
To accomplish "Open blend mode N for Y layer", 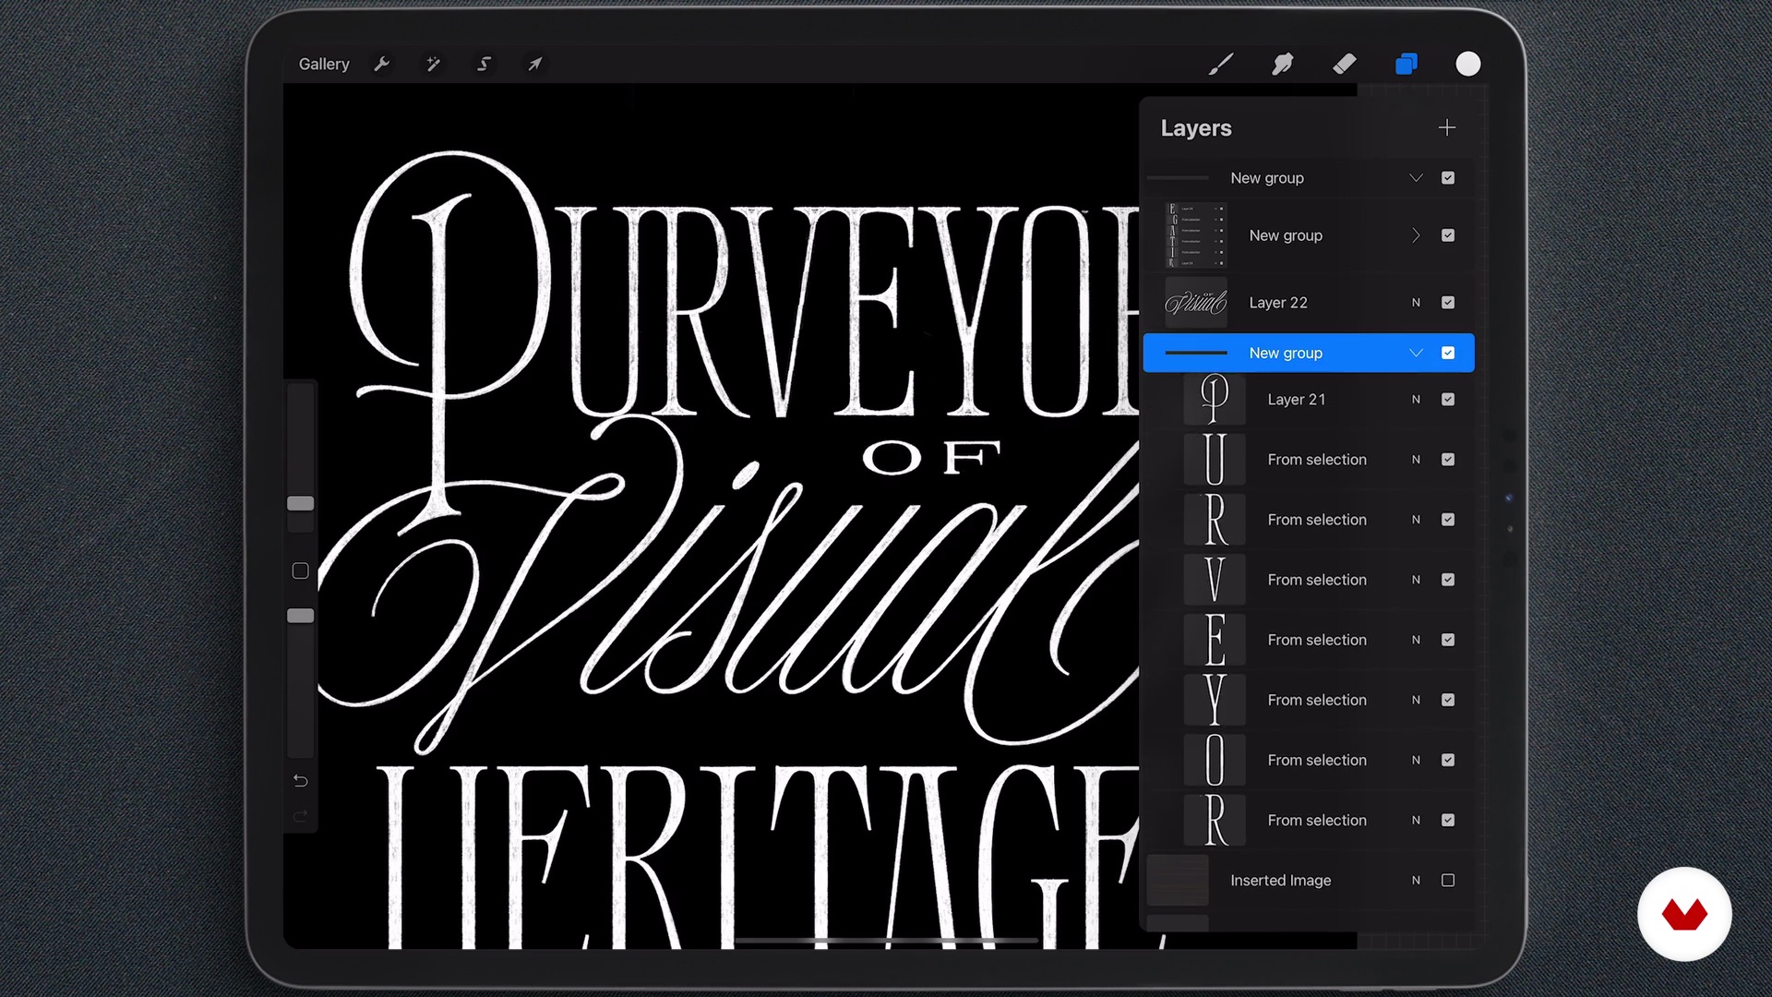I will pyautogui.click(x=1416, y=700).
